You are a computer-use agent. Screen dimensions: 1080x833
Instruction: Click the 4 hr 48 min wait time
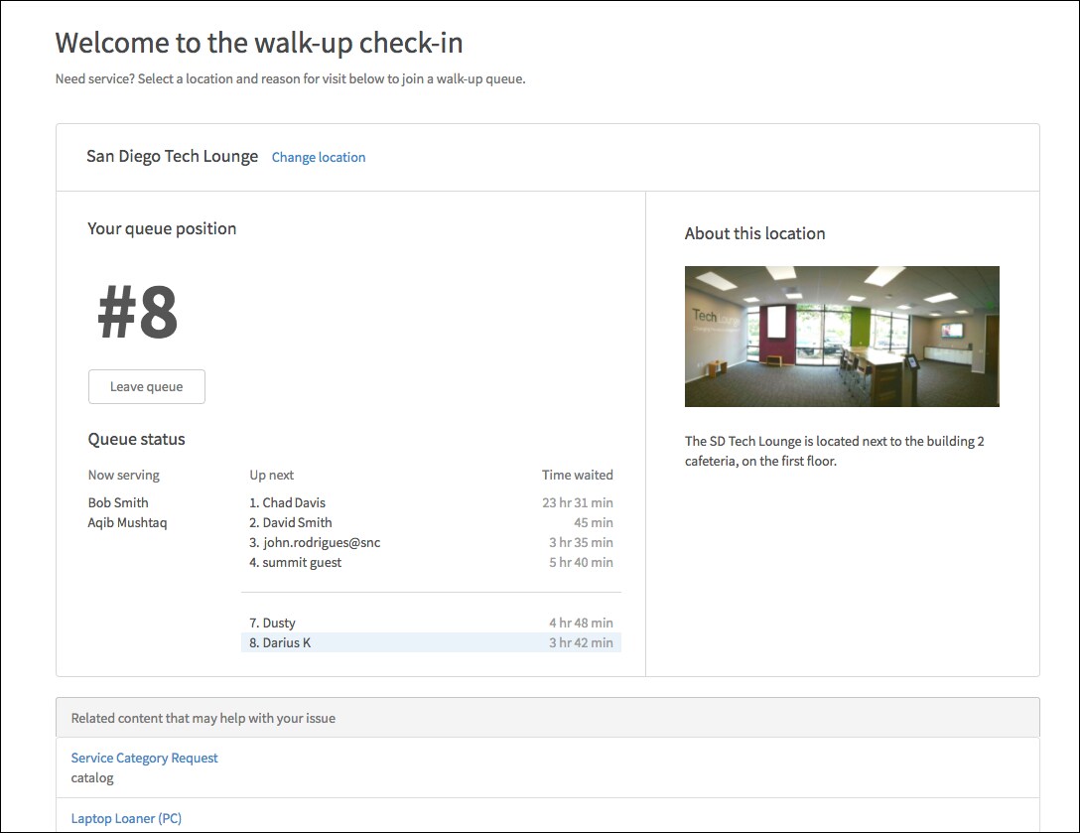click(x=581, y=623)
